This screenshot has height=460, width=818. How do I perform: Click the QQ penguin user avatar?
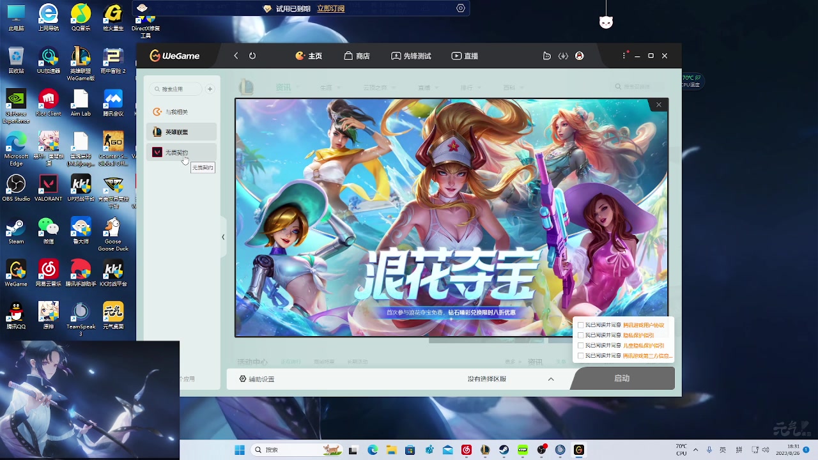coord(579,56)
